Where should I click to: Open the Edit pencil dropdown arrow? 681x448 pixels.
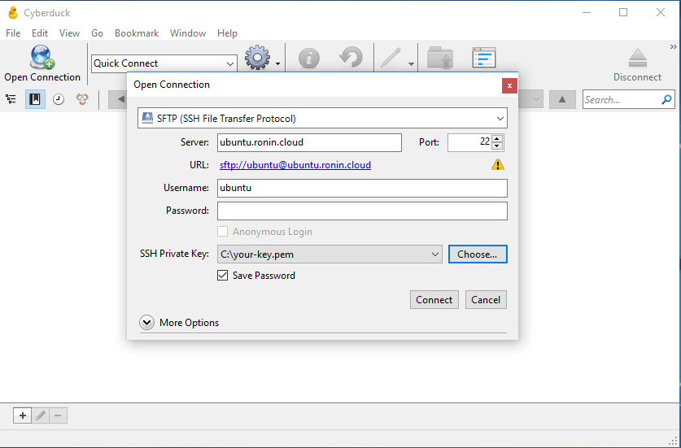(x=411, y=64)
